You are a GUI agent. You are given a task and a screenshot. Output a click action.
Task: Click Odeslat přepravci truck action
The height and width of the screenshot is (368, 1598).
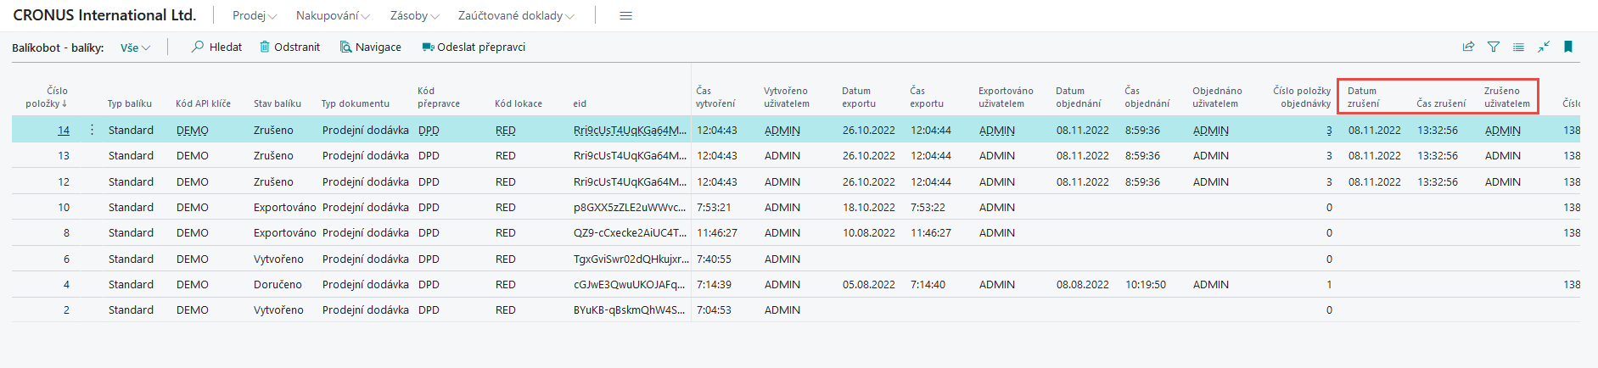(474, 47)
